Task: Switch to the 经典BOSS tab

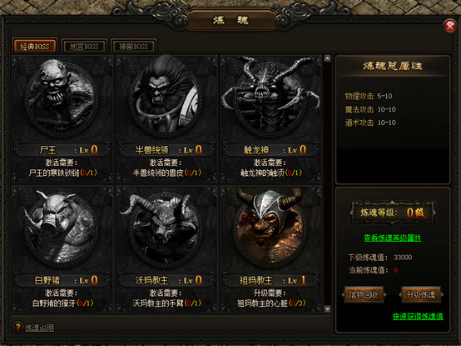Action: [35, 46]
